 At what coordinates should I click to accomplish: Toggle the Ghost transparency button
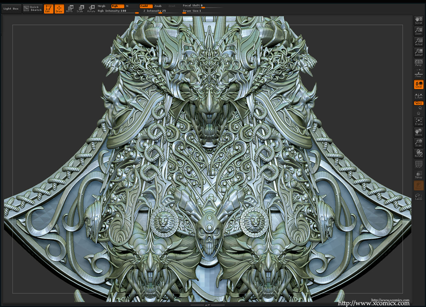click(x=419, y=185)
